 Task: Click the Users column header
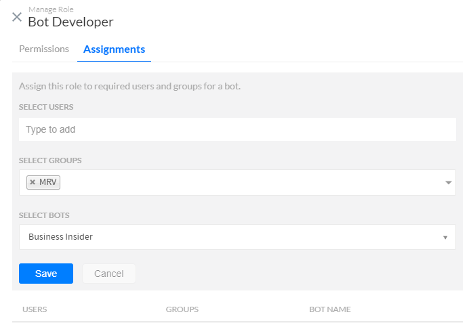35,309
